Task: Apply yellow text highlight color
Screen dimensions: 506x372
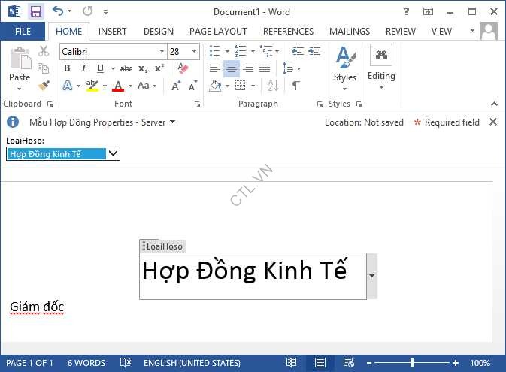Action: (x=92, y=86)
